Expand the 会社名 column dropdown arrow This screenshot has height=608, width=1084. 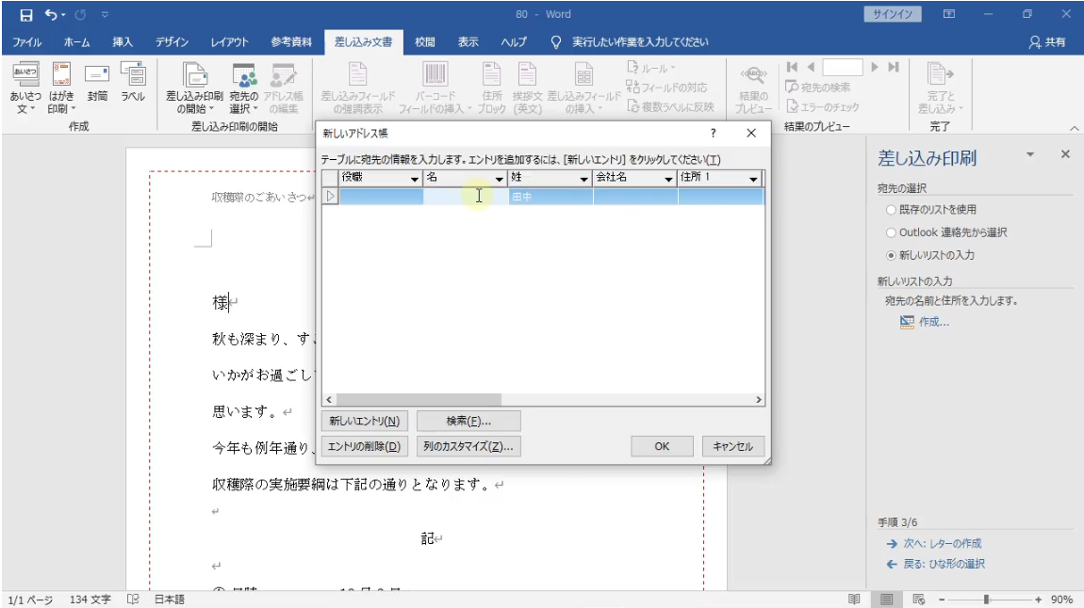tap(668, 179)
